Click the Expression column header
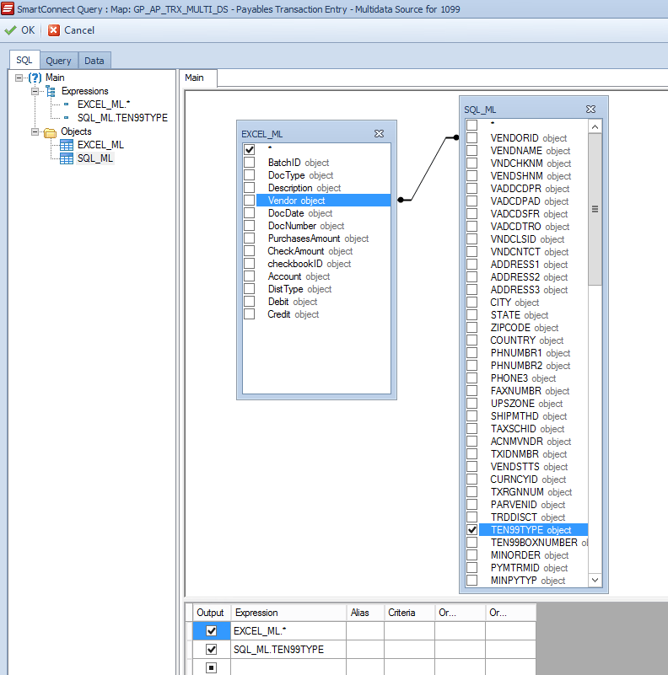Image resolution: width=668 pixels, height=675 pixels. coord(288,613)
